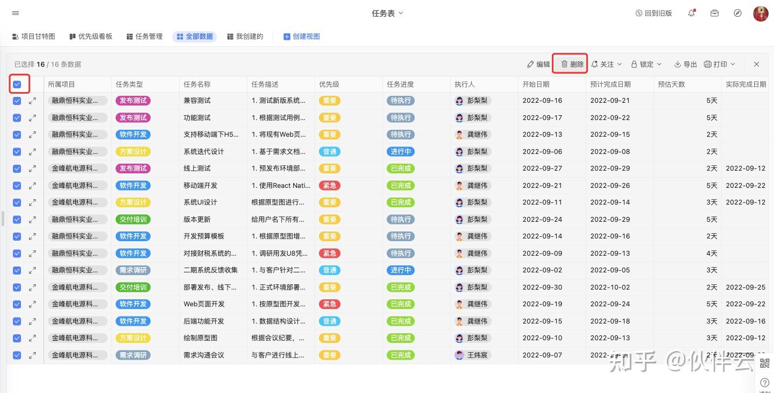
Task: Click the 删除 delete trash button
Action: (x=572, y=64)
